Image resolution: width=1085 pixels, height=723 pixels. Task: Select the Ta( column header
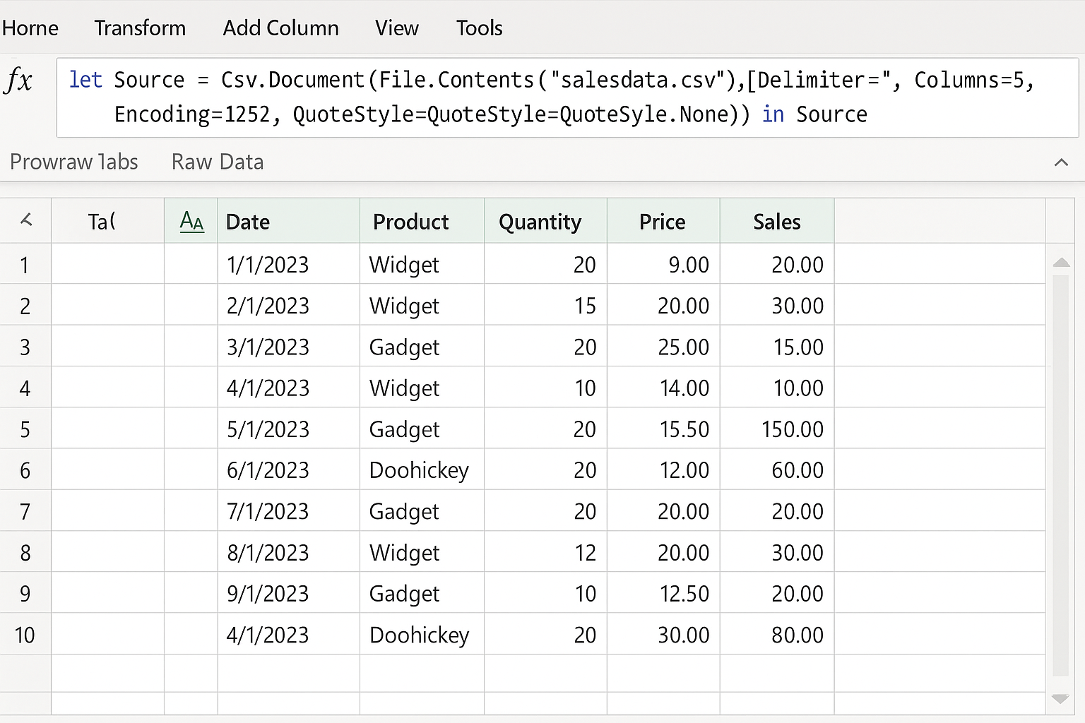pos(107,222)
